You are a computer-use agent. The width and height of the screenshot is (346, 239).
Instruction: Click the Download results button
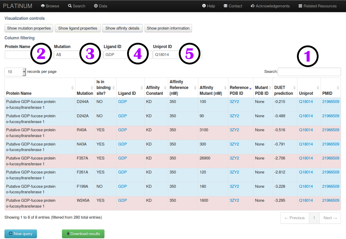(x=83, y=234)
